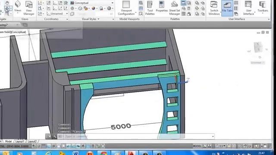Screen dimensions: 276x155
Task: Open the Views dropdown button
Action: (x=18, y=6)
